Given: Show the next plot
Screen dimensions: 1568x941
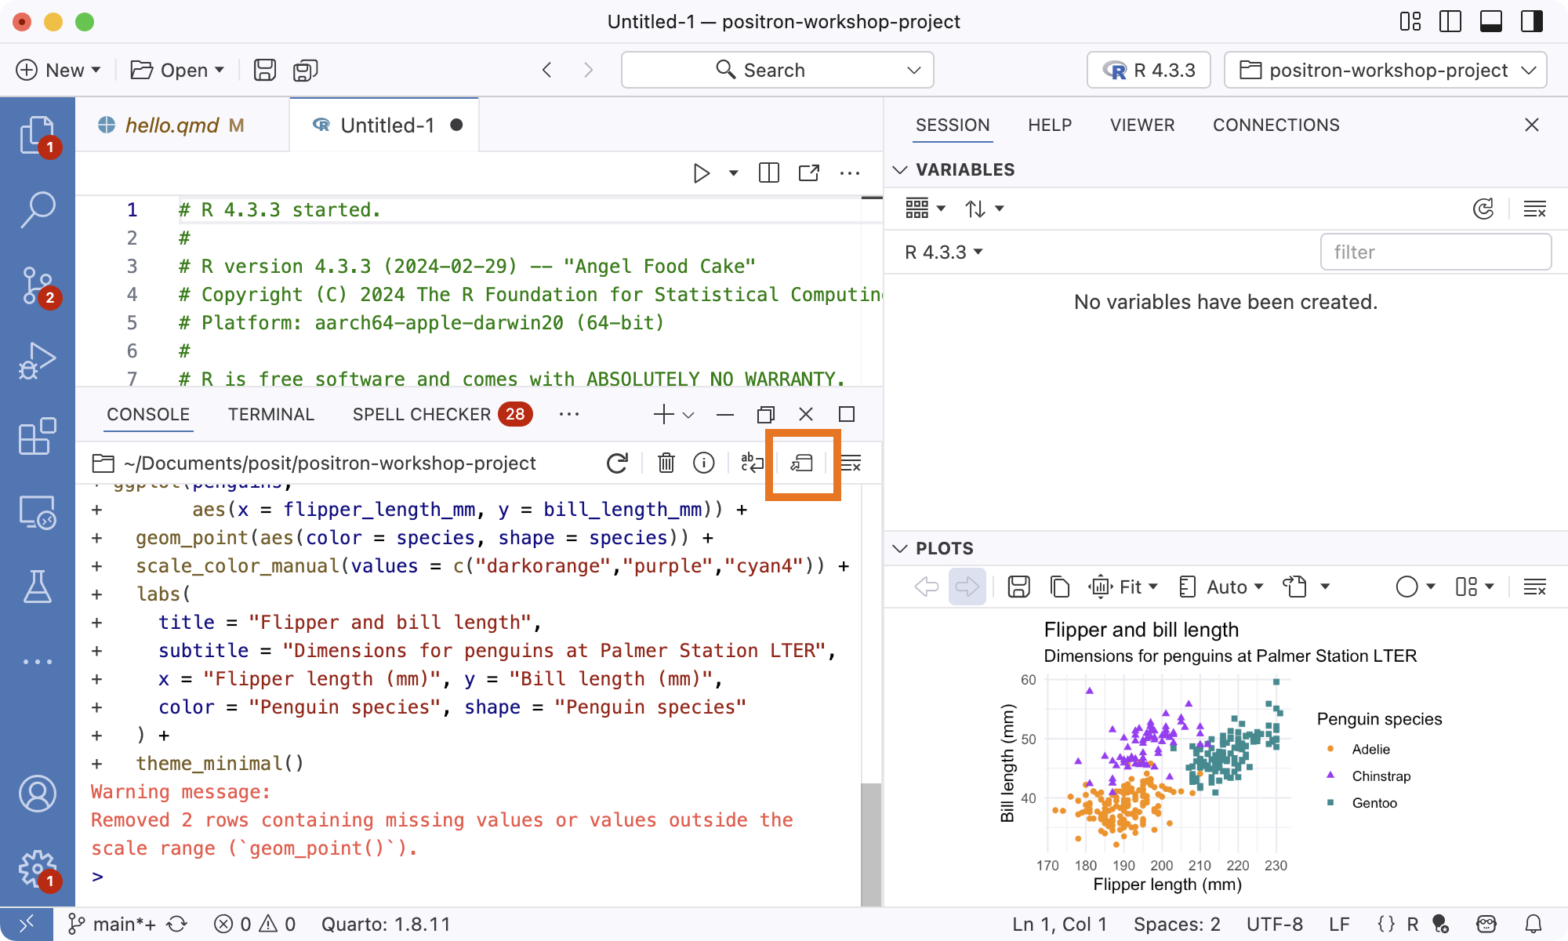Looking at the screenshot, I should (967, 587).
